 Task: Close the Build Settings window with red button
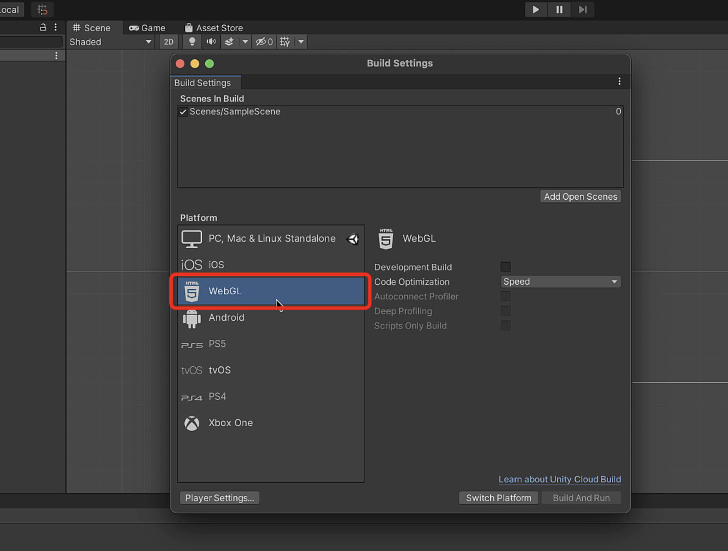tap(180, 64)
